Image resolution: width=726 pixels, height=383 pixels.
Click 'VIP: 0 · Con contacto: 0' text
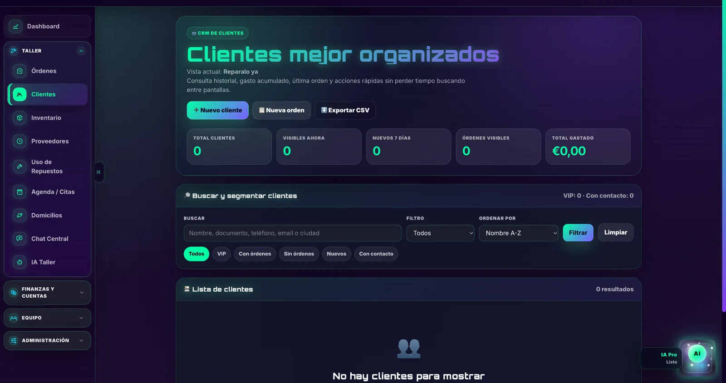[598, 196]
